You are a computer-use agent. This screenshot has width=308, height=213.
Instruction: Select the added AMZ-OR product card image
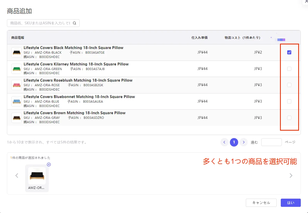37,176
